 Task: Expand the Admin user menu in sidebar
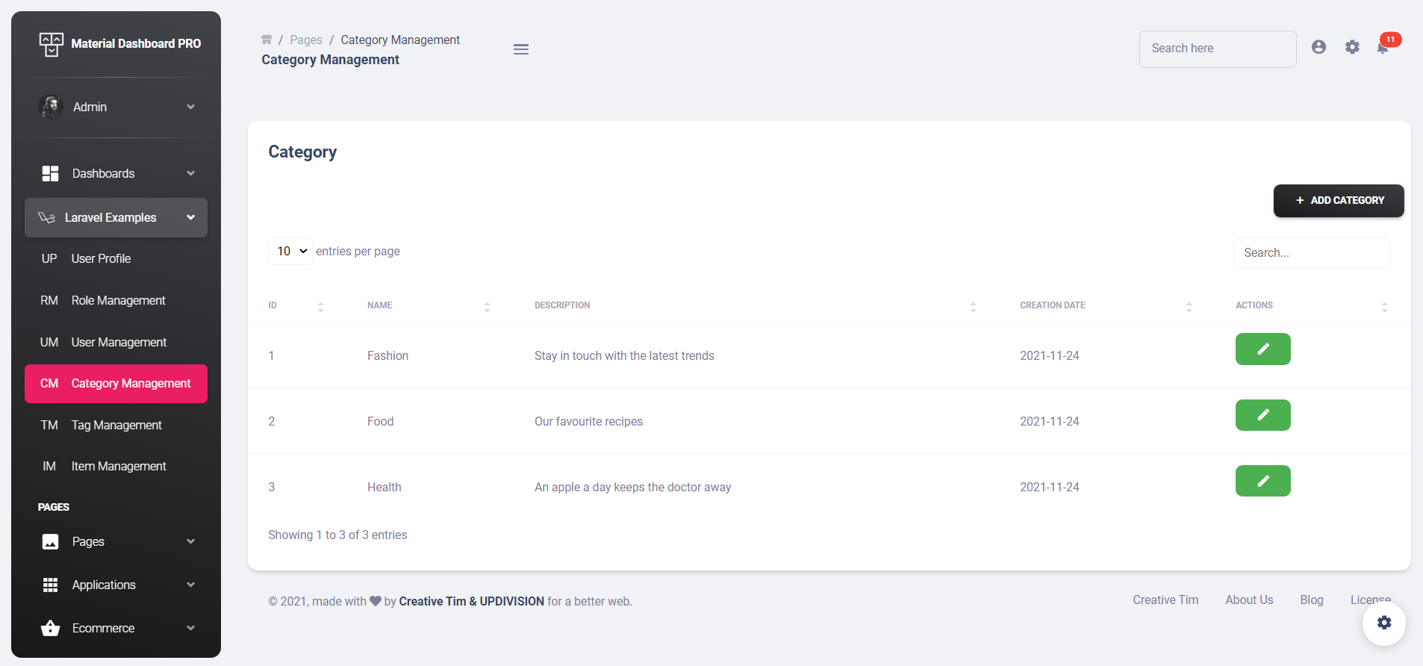point(116,107)
